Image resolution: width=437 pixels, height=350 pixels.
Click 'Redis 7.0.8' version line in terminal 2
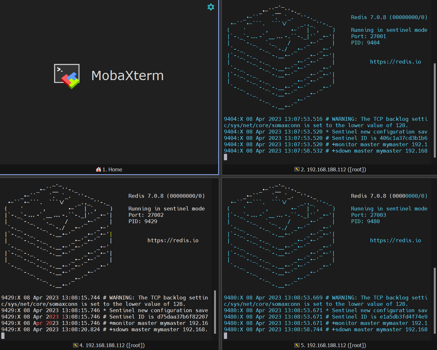tap(389, 17)
